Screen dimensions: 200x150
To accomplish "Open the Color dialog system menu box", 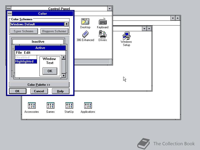I will point(10,13).
